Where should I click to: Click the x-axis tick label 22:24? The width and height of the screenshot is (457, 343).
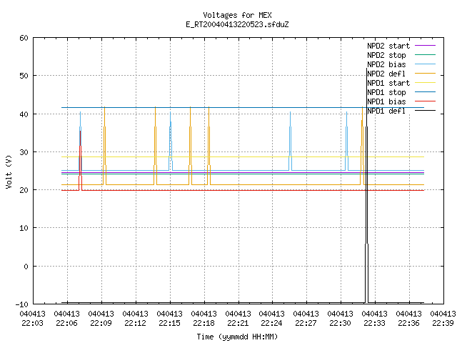click(x=271, y=323)
